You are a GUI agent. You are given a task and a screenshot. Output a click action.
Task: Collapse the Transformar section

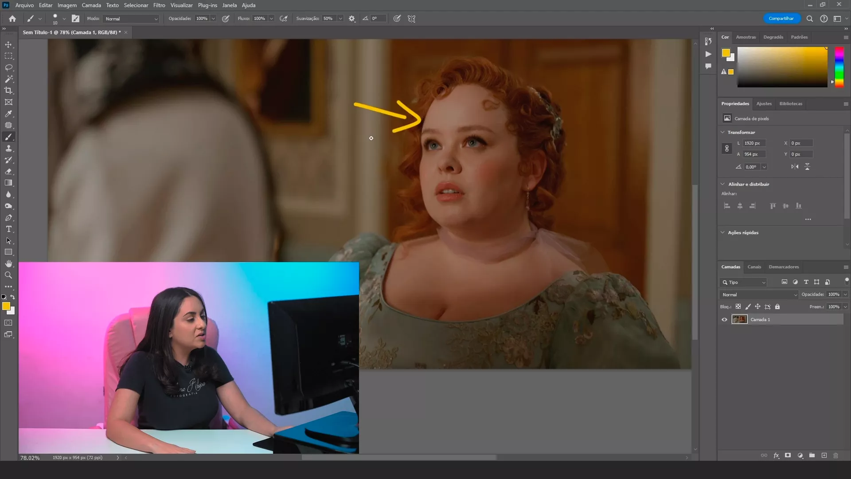coord(722,132)
